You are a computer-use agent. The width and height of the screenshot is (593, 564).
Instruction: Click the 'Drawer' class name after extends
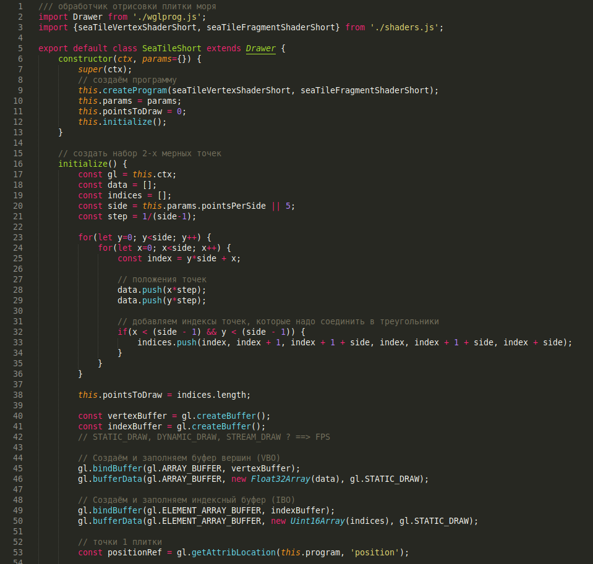coord(260,48)
